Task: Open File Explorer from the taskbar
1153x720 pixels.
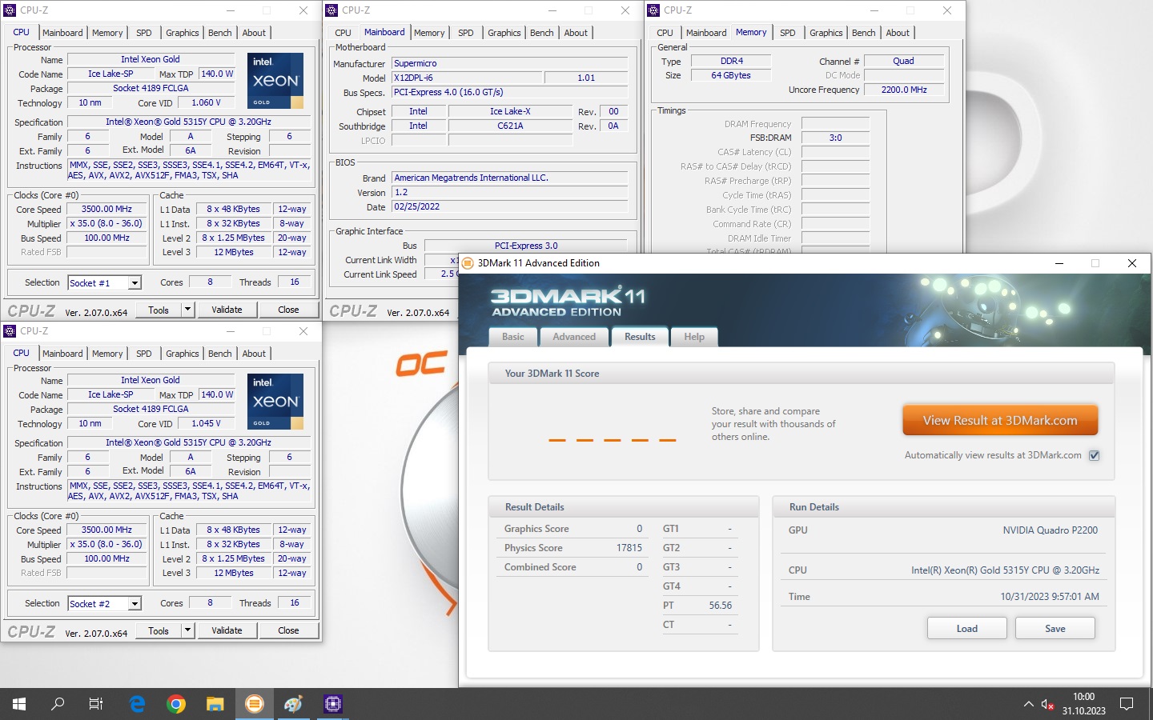Action: point(215,704)
